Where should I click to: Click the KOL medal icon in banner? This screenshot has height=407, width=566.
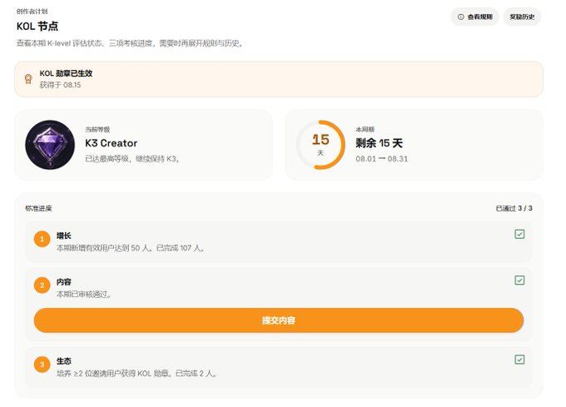click(x=28, y=79)
